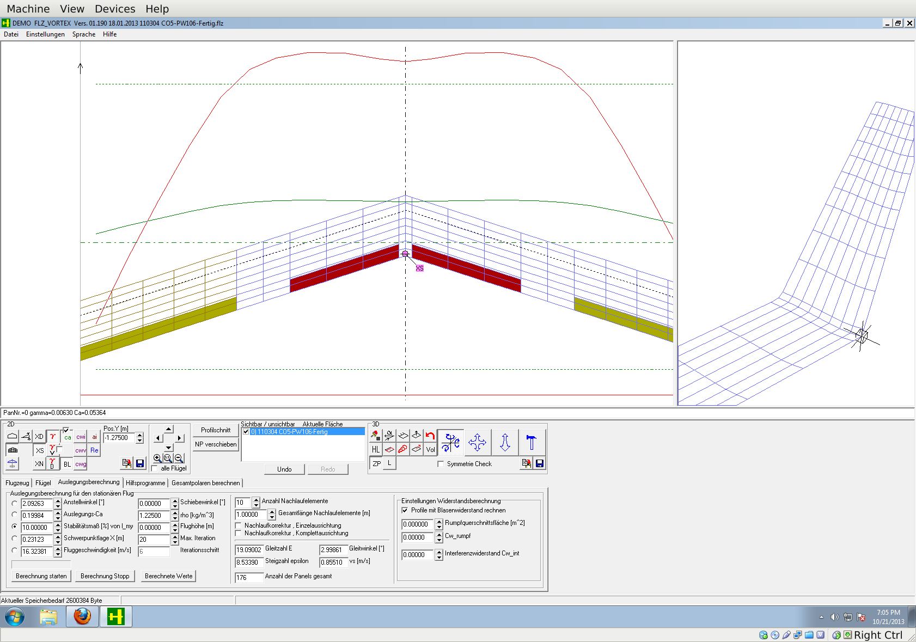Screen dimensions: 916x642
Task: Click the Re Reynolds display button
Action: [94, 450]
